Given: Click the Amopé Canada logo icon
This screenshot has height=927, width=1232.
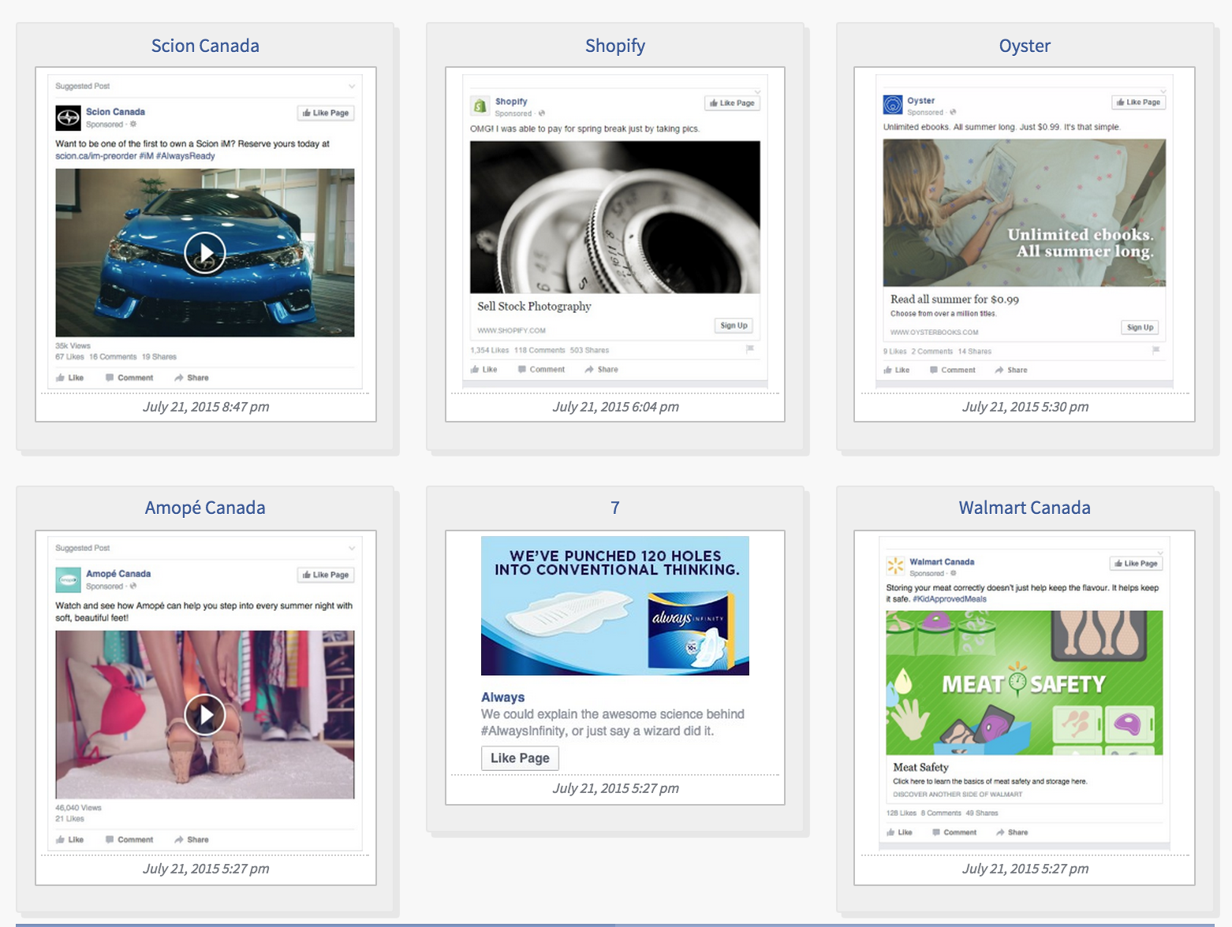Looking at the screenshot, I should (x=68, y=579).
